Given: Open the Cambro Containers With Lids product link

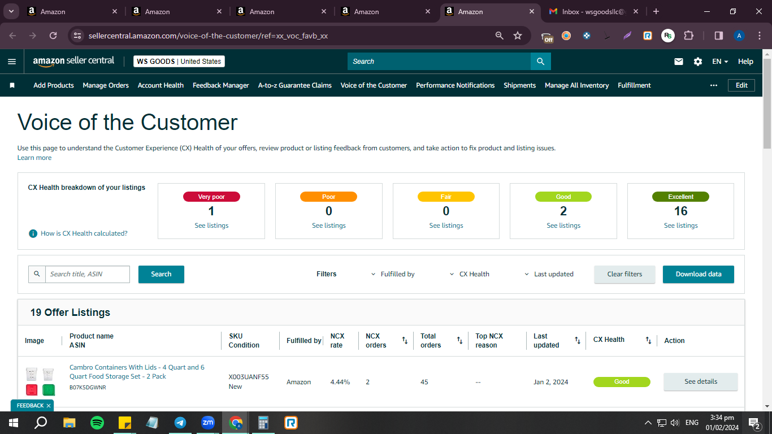Looking at the screenshot, I should 137,372.
